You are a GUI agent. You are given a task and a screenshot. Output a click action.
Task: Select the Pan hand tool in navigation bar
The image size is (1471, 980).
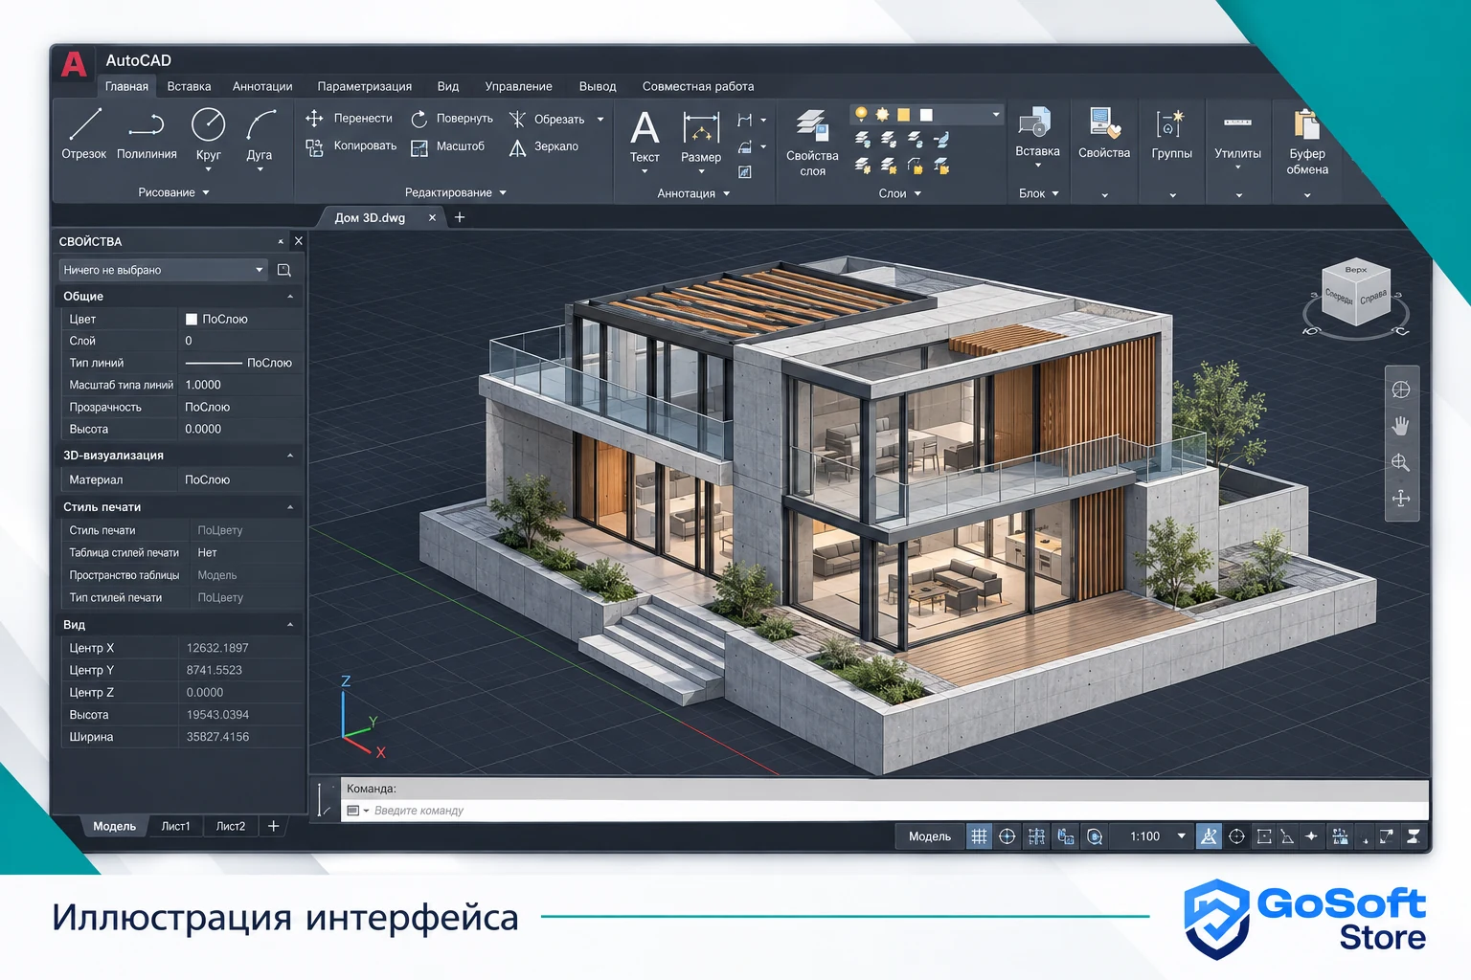click(1400, 426)
